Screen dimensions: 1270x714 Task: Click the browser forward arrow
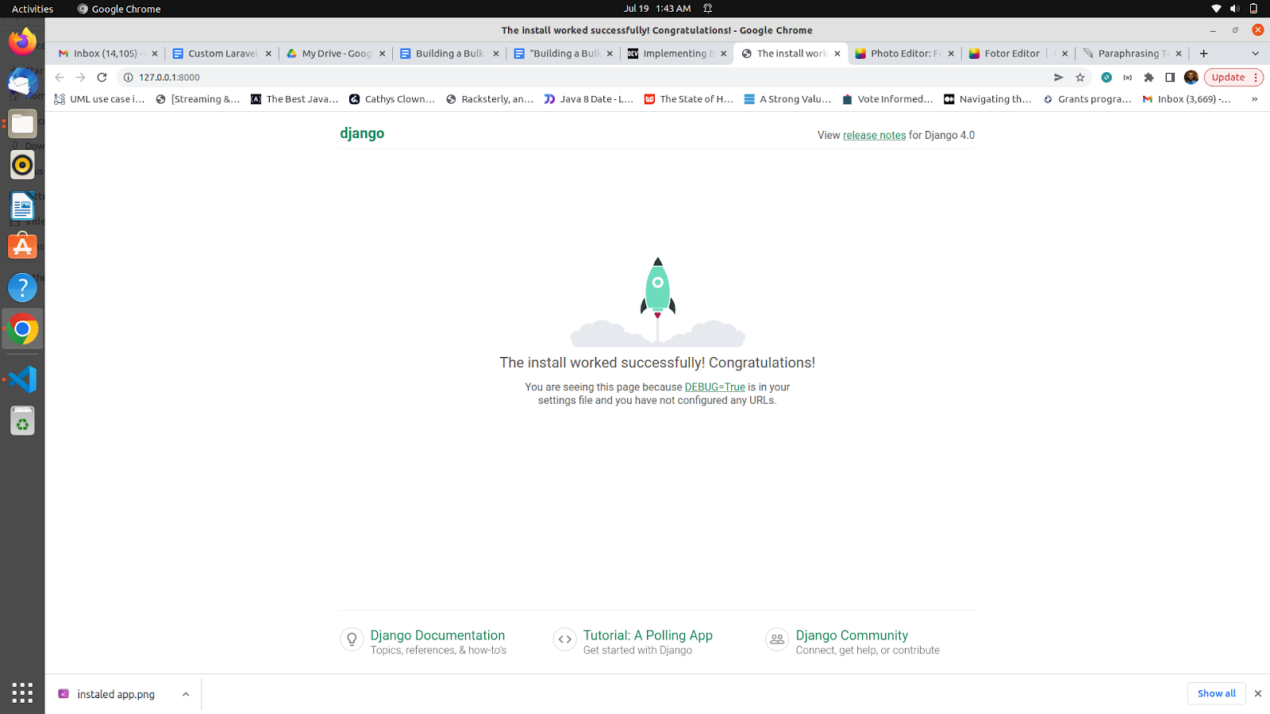pos(80,77)
